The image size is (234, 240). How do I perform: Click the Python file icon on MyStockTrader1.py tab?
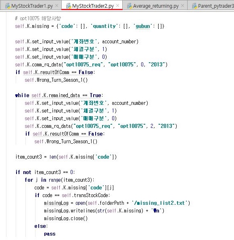[8, 6]
